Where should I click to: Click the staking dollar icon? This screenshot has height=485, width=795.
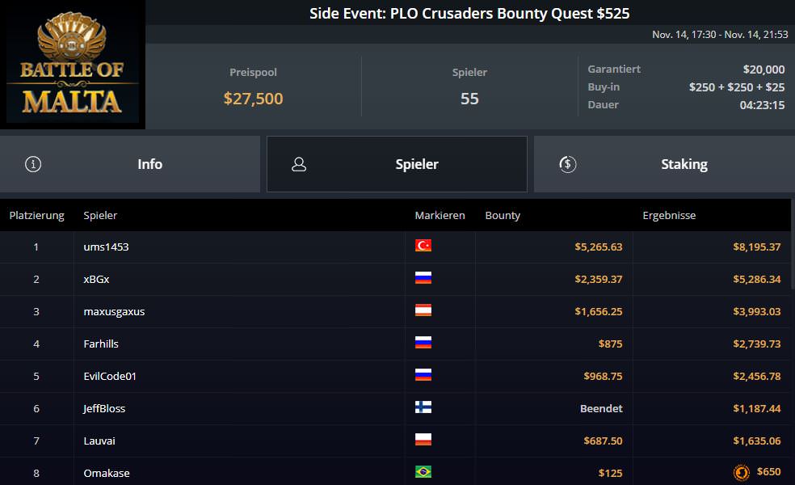(567, 164)
